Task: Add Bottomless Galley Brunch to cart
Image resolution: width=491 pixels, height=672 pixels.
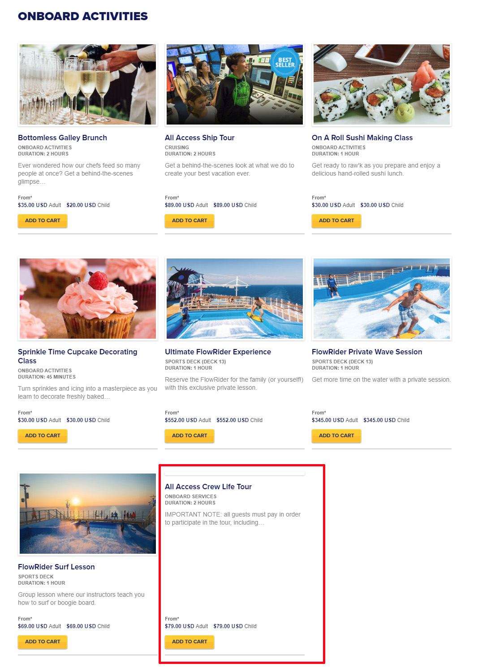Action: [43, 221]
